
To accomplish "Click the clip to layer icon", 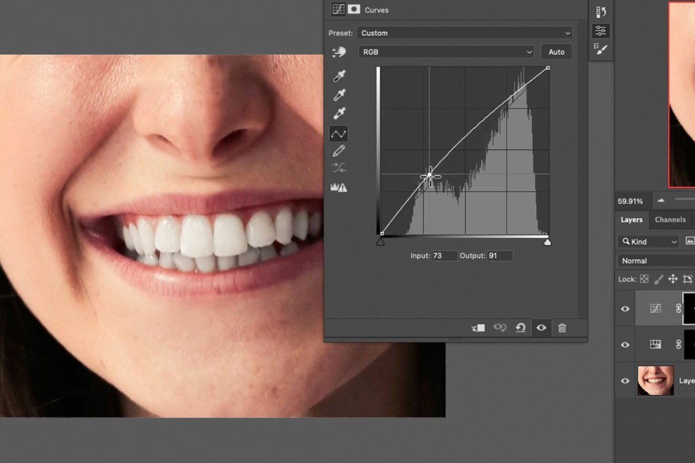I will pyautogui.click(x=478, y=328).
